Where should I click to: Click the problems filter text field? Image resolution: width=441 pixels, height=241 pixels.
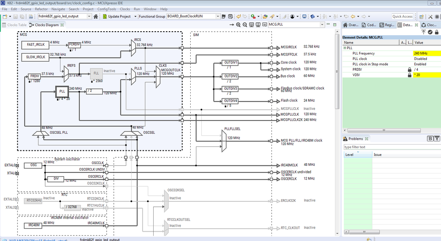[x=392, y=147]
